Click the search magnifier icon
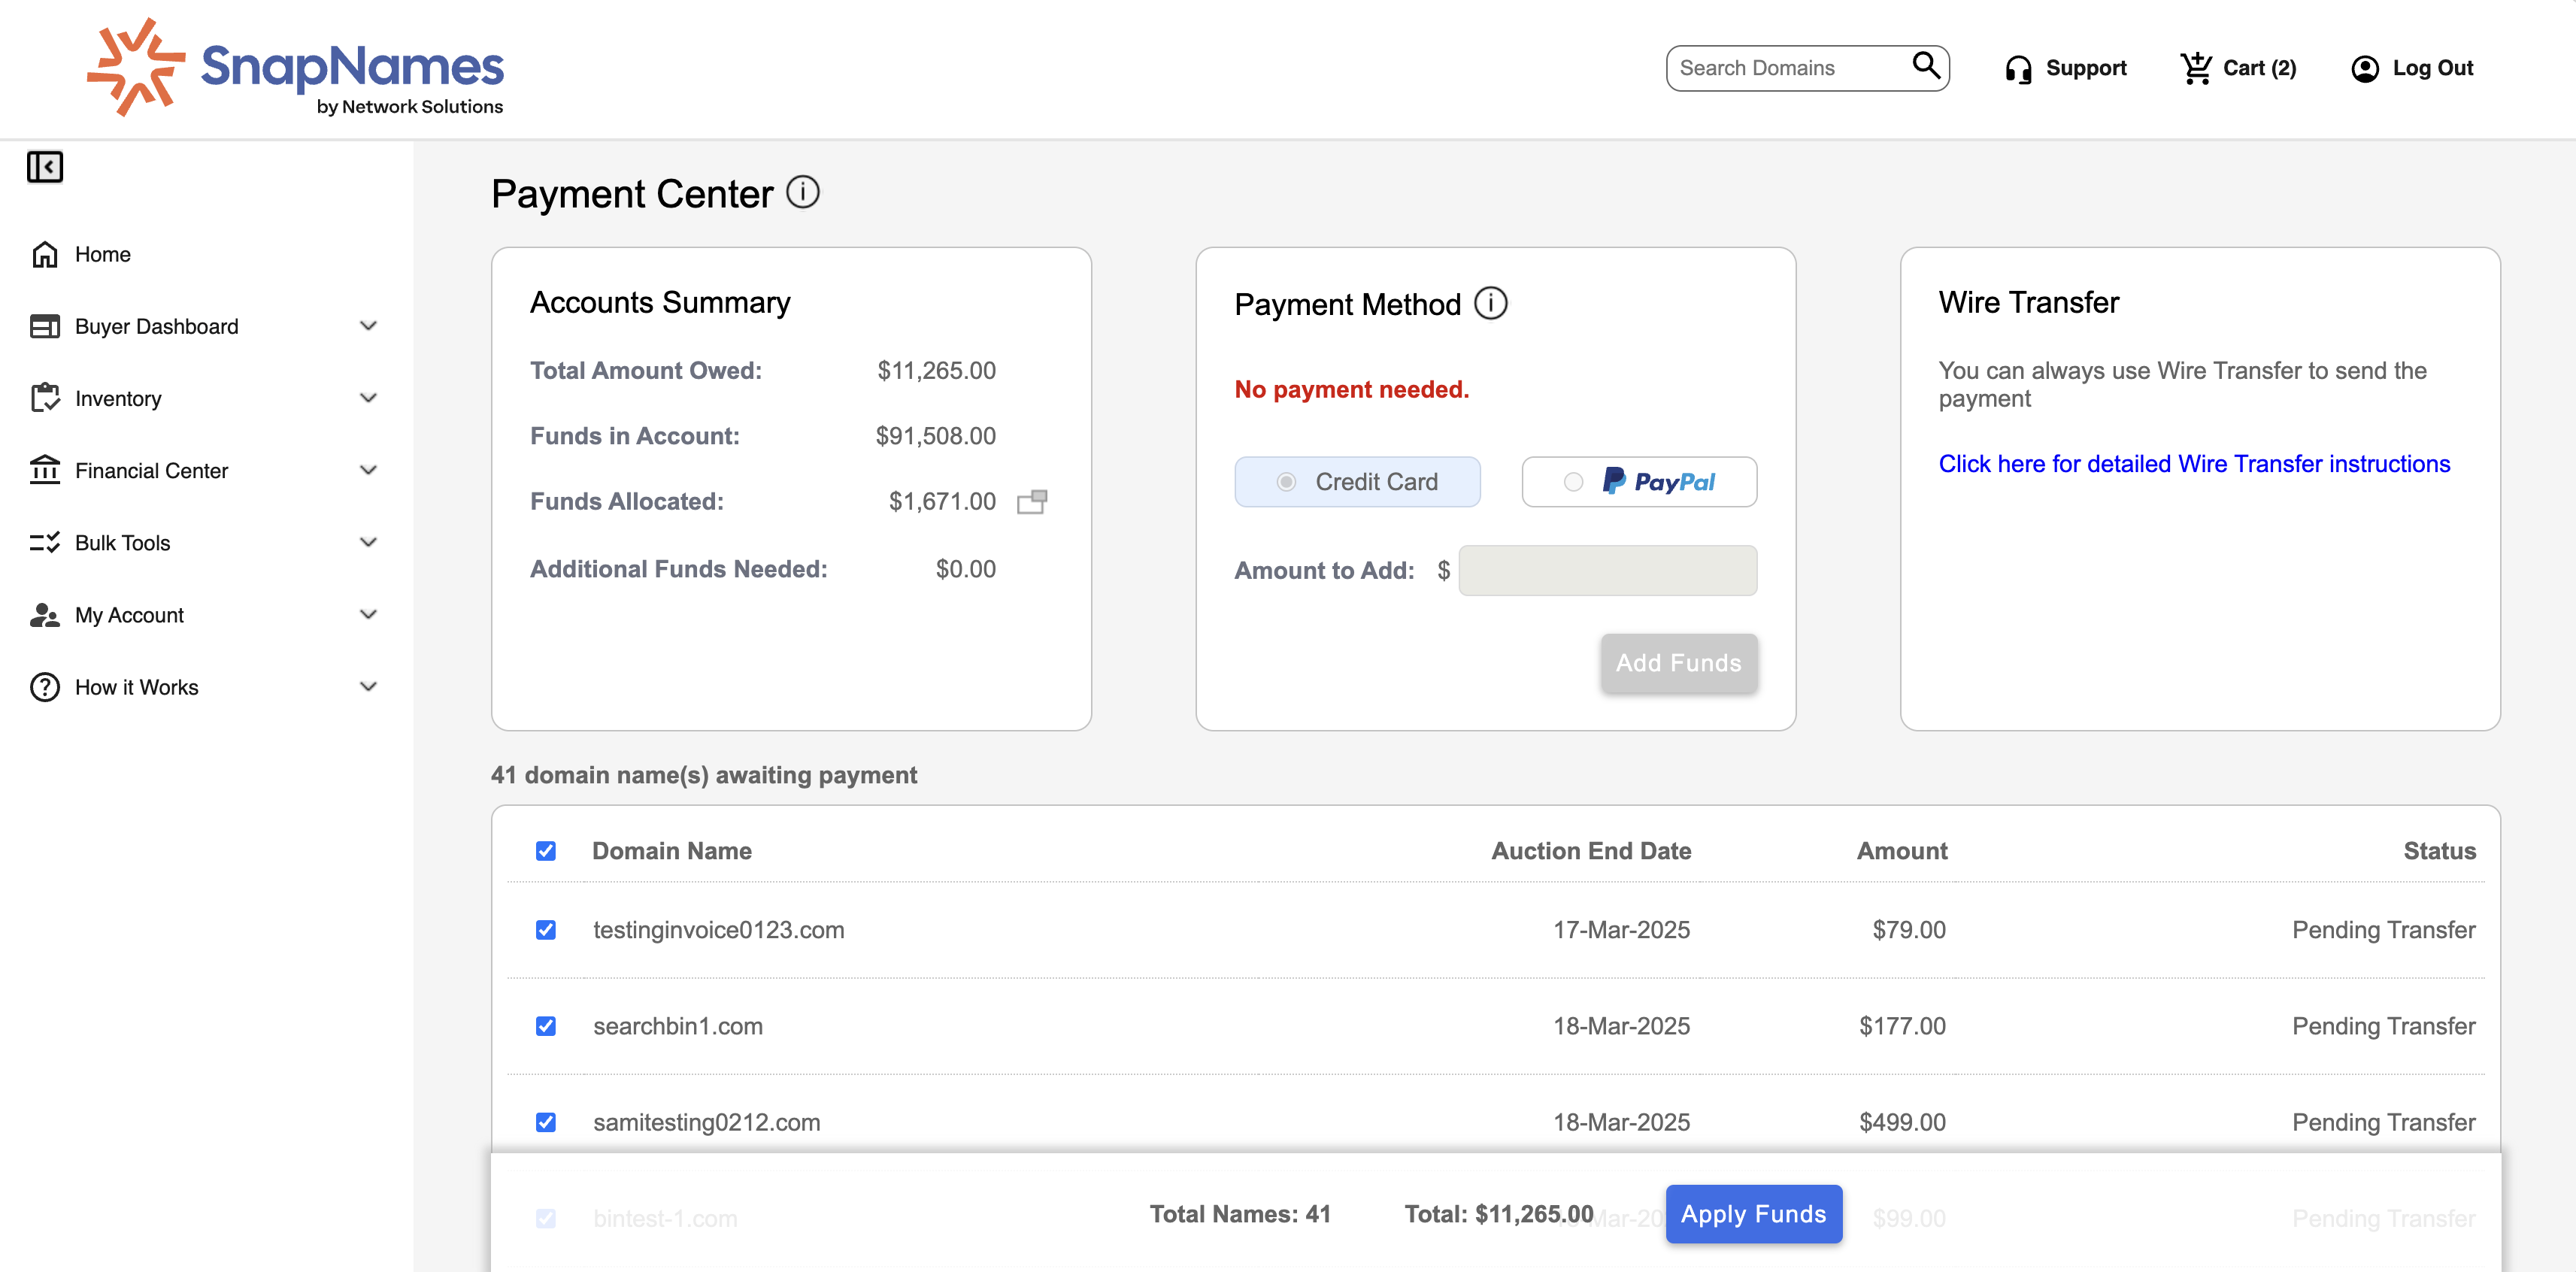This screenshot has width=2576, height=1272. [1926, 66]
